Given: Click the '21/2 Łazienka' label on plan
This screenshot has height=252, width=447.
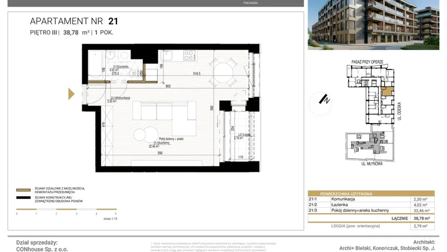Looking at the screenshot, I should point(121,67).
